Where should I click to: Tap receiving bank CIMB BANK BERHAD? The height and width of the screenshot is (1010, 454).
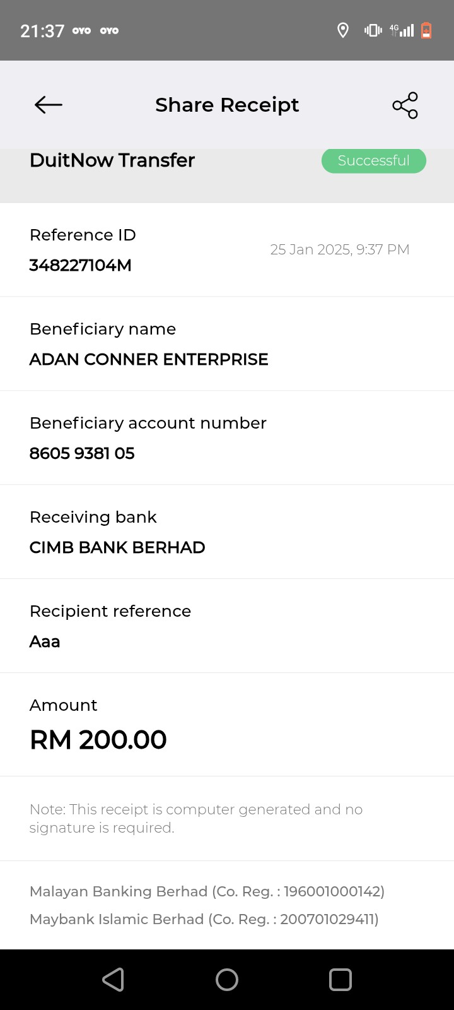[x=117, y=547]
